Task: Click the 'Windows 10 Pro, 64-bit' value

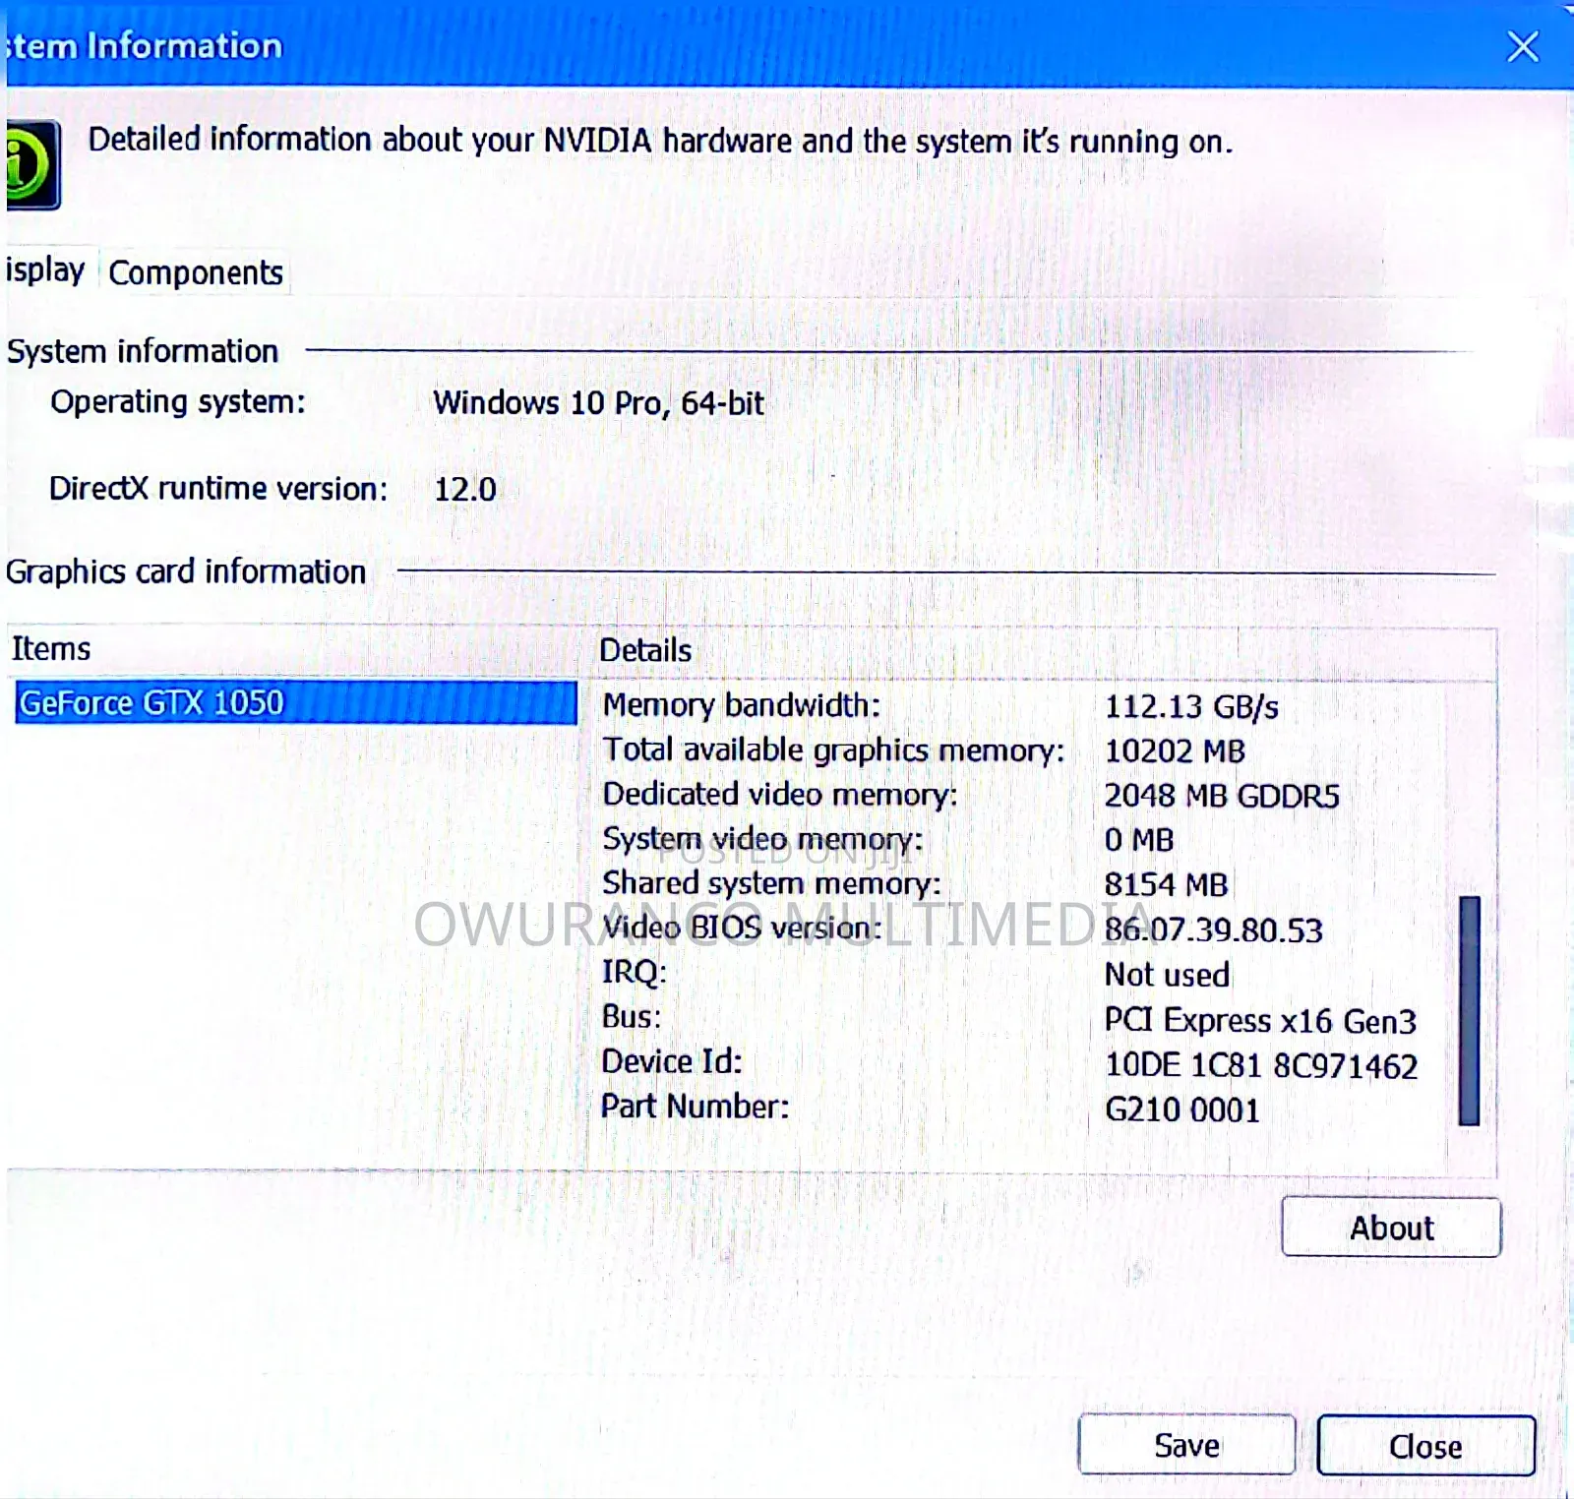Action: [598, 403]
